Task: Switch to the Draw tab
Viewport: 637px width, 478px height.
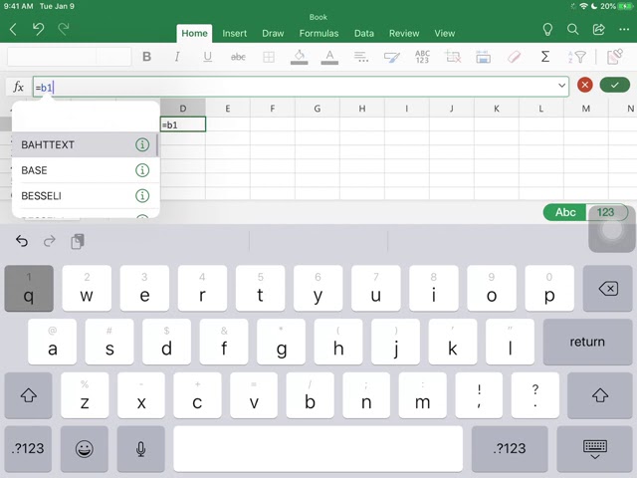Action: [x=273, y=33]
